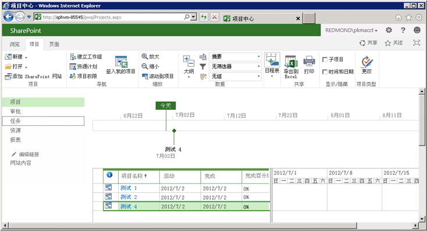427x231 pixels.
Task: Click the smiley feedback icon
Action: pyautogui.click(x=417, y=30)
